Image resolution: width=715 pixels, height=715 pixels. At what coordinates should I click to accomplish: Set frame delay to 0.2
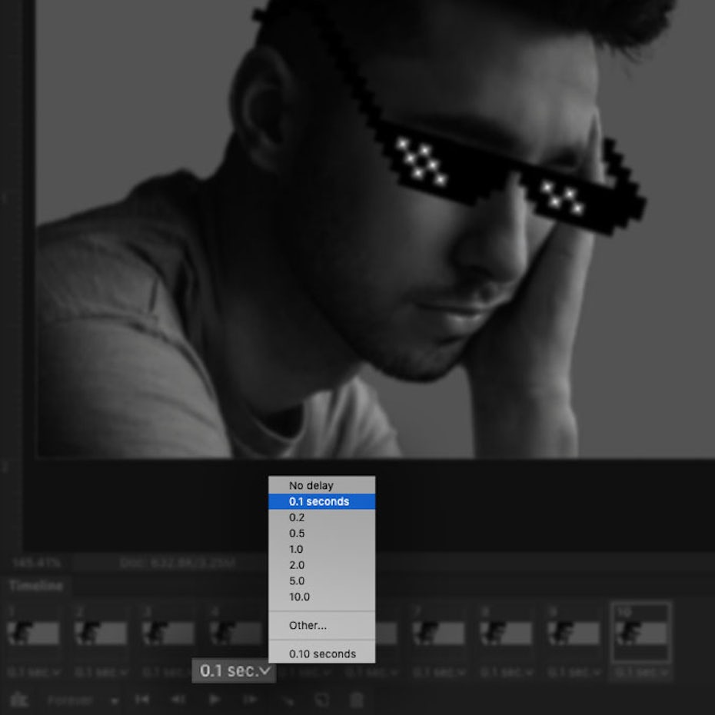click(x=297, y=518)
